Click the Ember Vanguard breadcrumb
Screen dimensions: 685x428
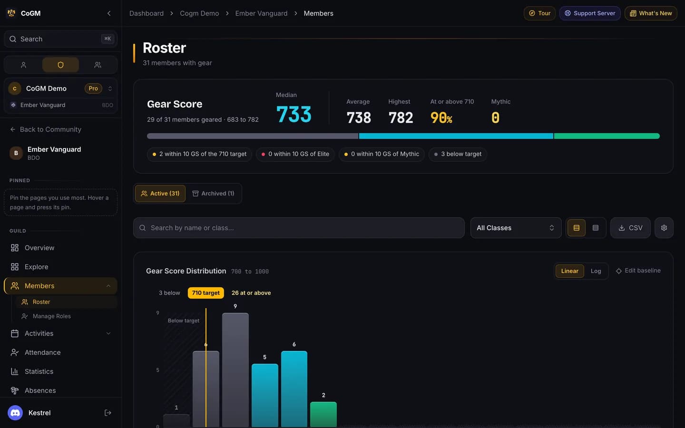(x=261, y=13)
